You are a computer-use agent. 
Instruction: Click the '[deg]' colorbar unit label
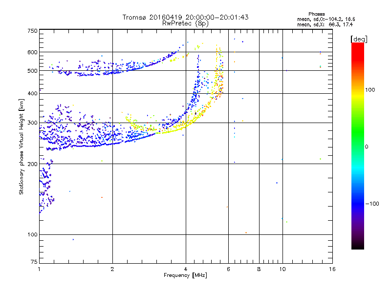click(359, 39)
